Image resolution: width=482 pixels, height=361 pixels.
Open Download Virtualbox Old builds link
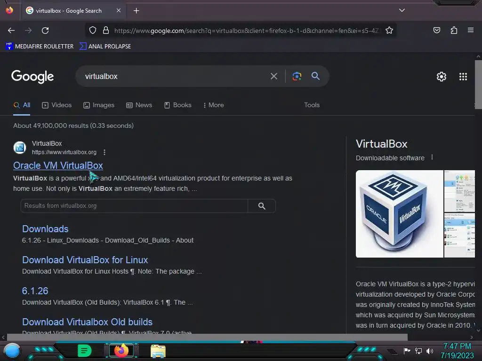[x=87, y=322]
